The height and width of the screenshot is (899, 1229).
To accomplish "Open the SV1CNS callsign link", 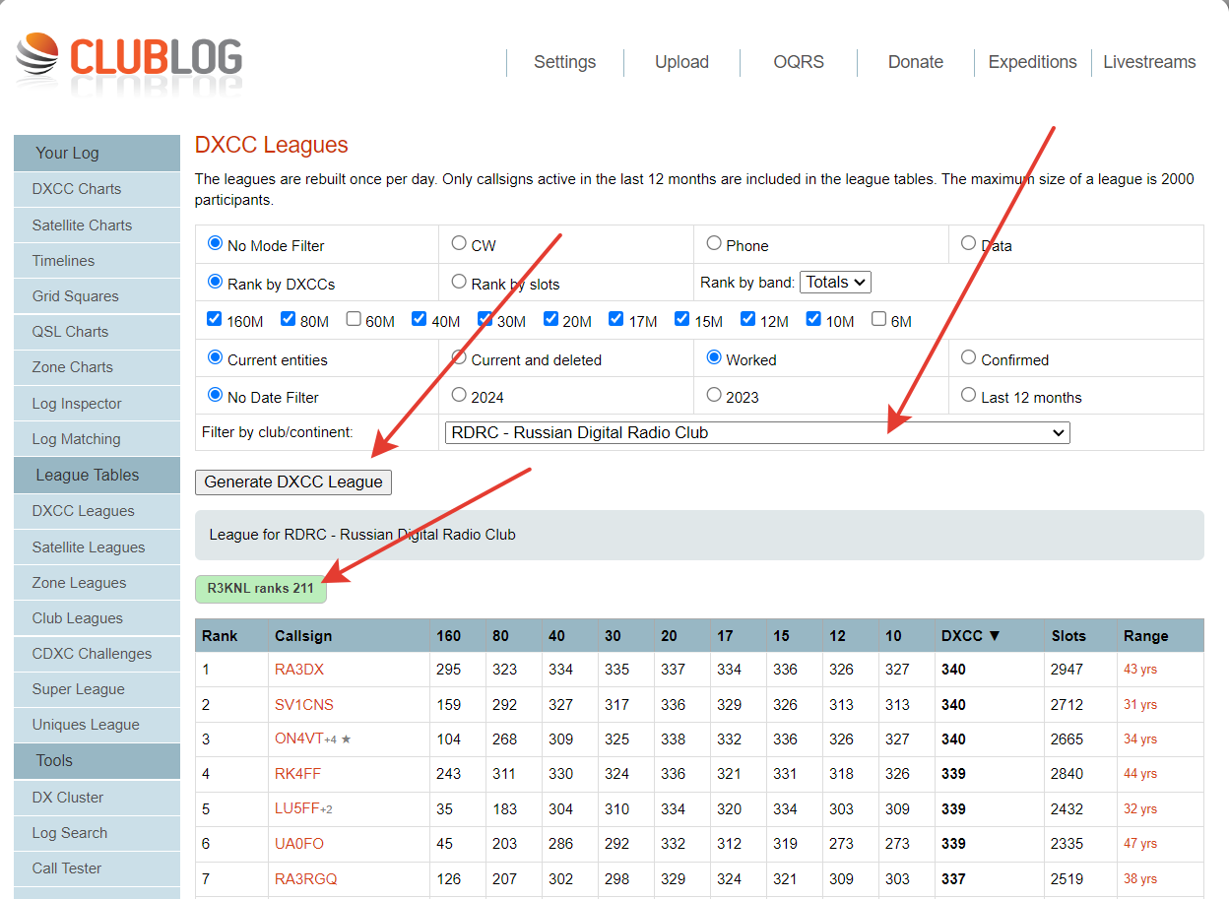I will (304, 705).
